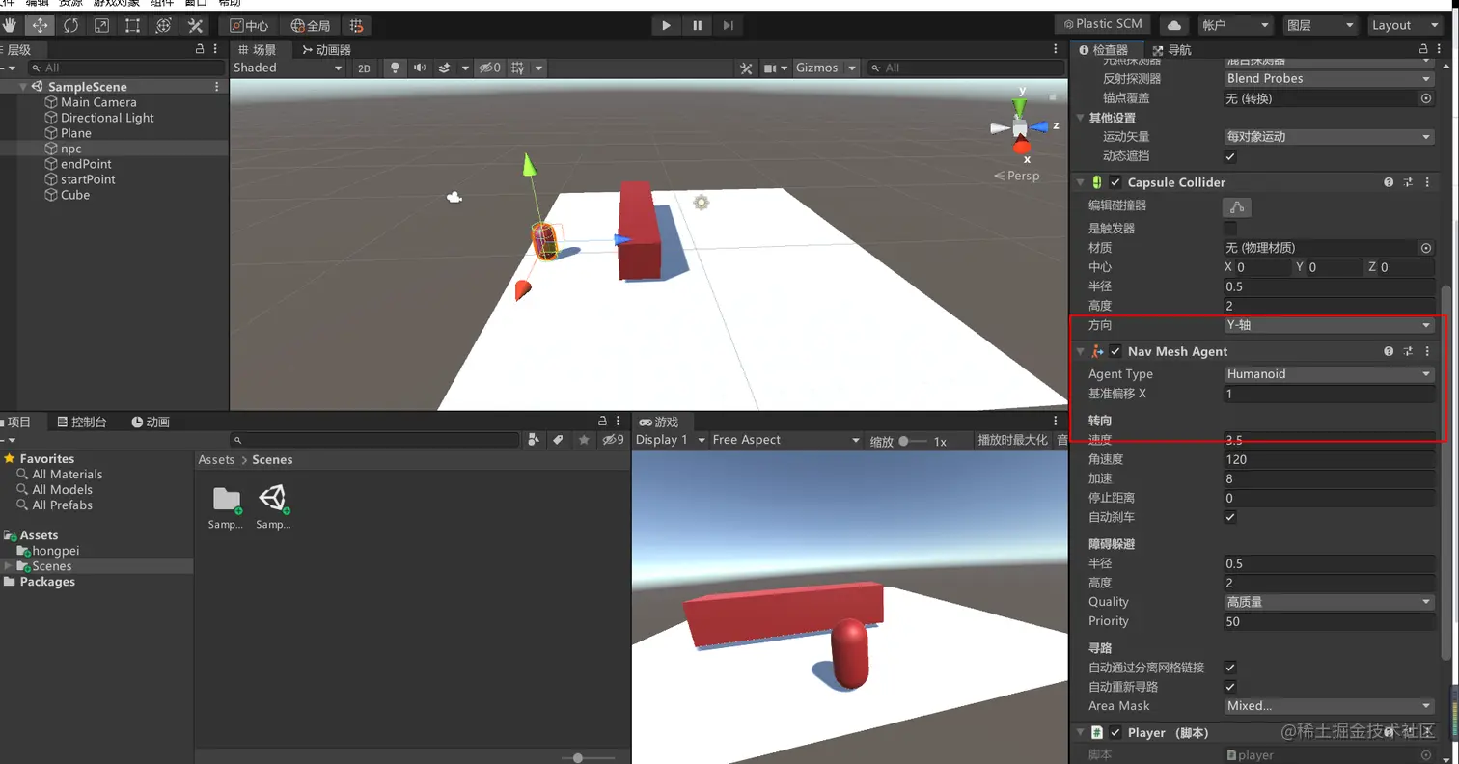Toggle 全局 global handle rotation
The image size is (1459, 764).
(x=311, y=25)
